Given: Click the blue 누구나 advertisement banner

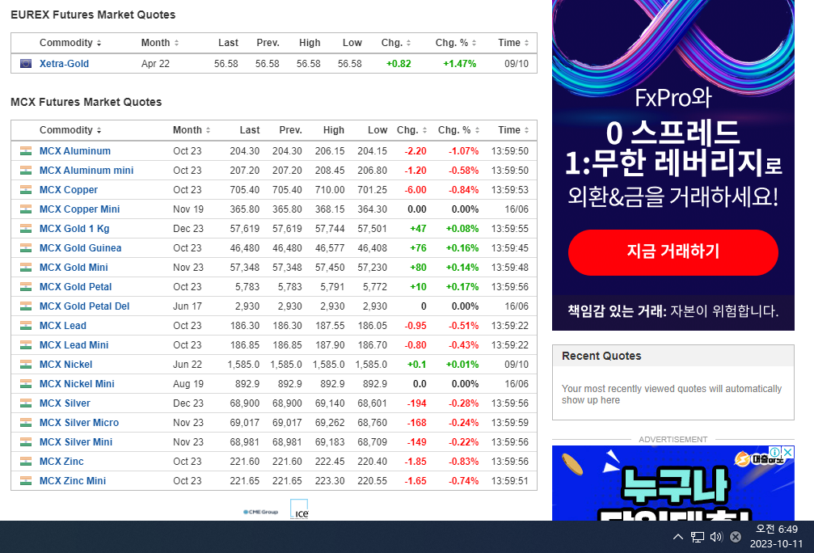Looking at the screenshot, I should 673,483.
